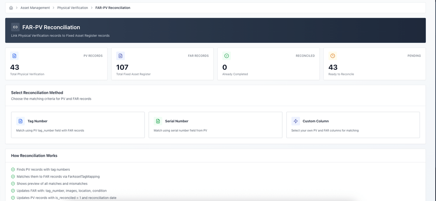The image size is (436, 201).
Task: Click check icon beside 'Finds PV records'
Action: click(x=13, y=169)
